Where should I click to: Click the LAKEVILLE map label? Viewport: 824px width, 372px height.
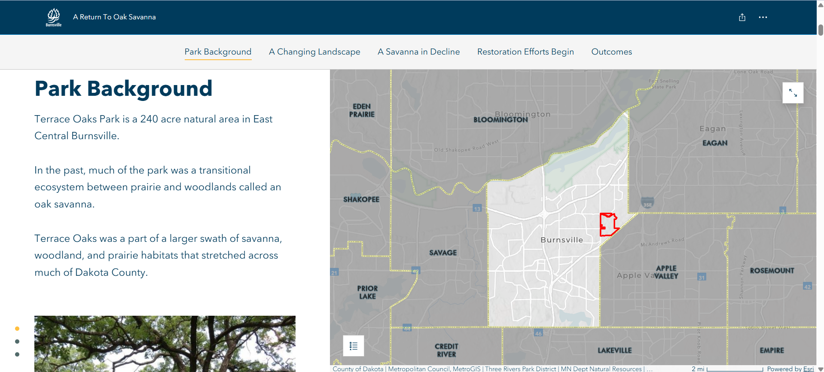click(615, 351)
